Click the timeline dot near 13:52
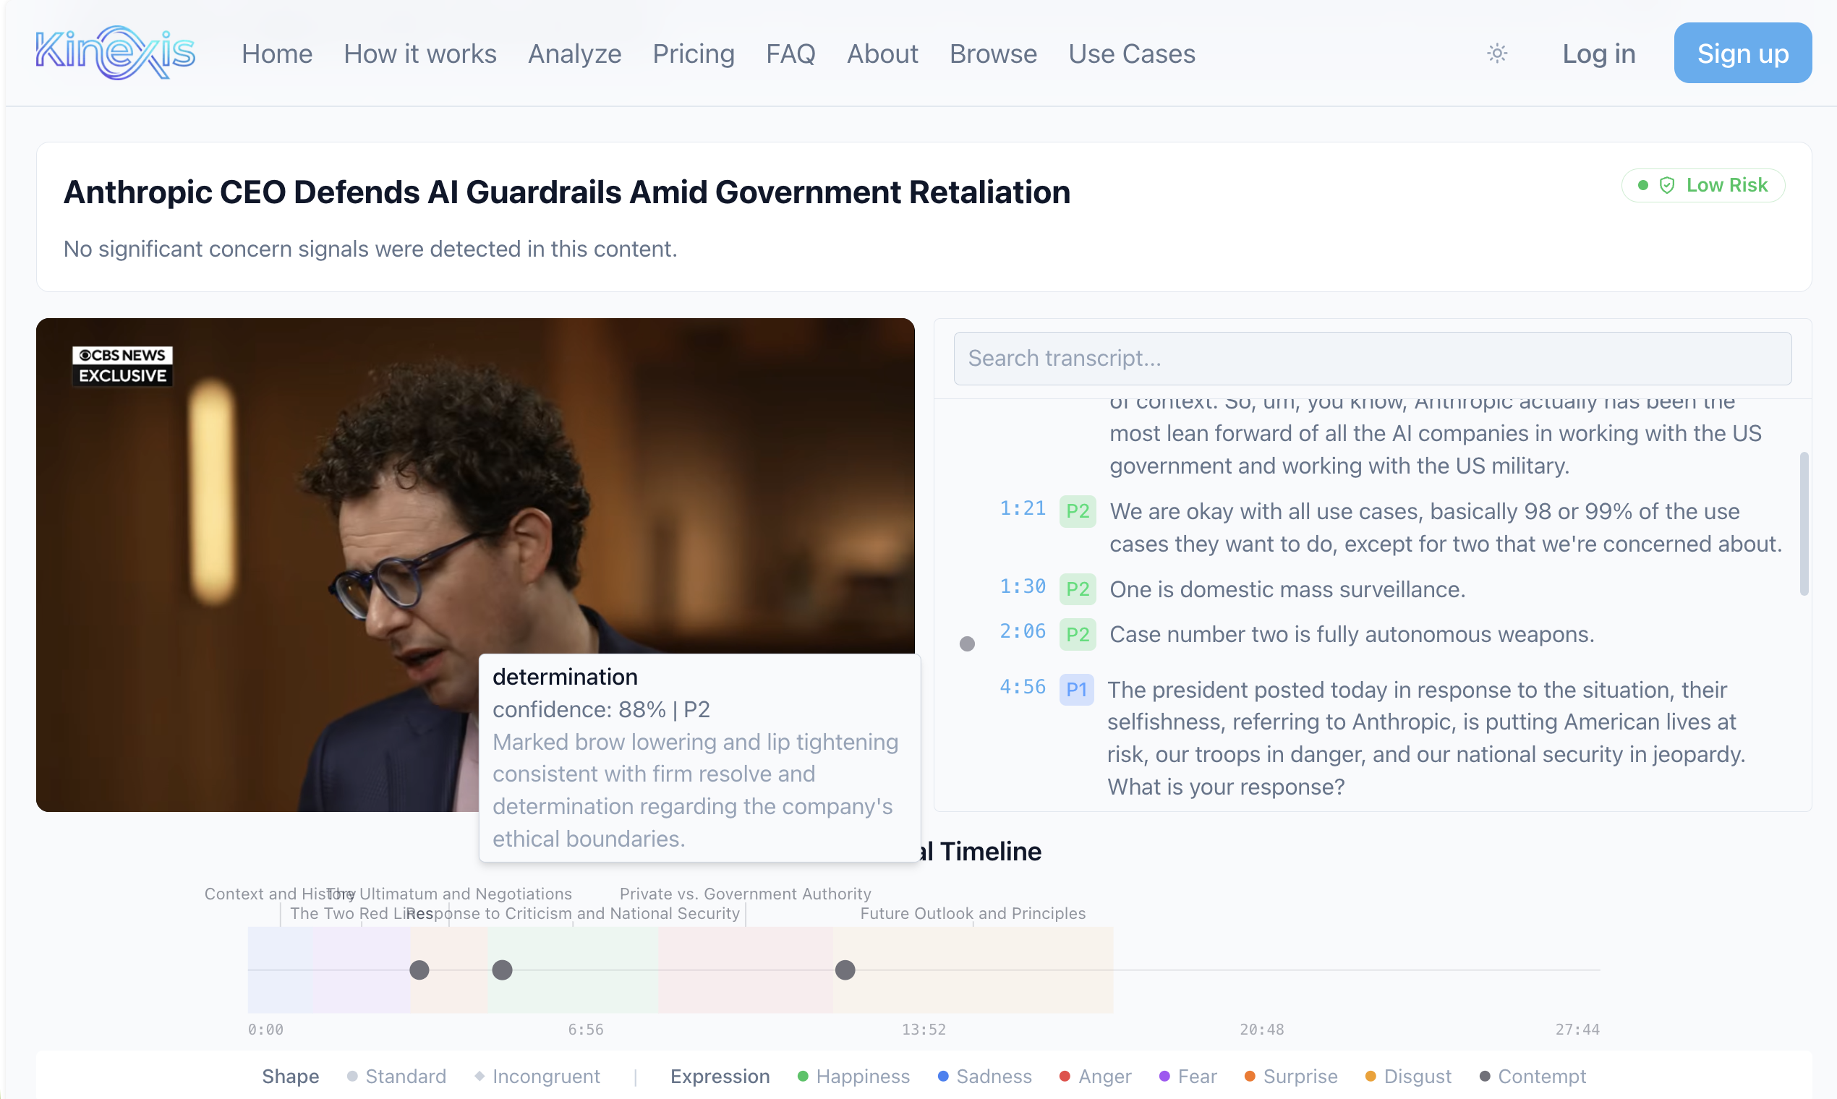The width and height of the screenshot is (1837, 1099). coord(845,970)
